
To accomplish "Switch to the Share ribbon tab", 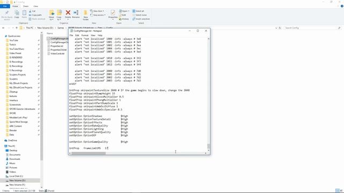I will [26, 6].
